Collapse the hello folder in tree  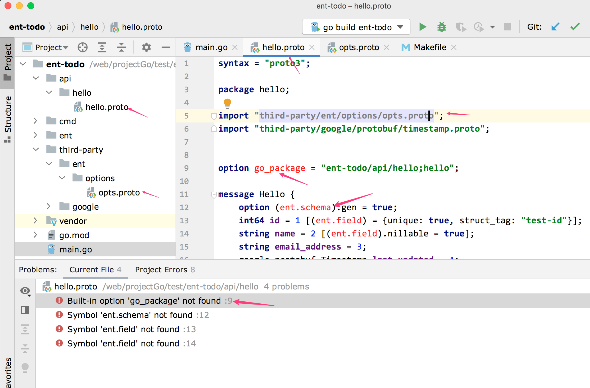[49, 92]
